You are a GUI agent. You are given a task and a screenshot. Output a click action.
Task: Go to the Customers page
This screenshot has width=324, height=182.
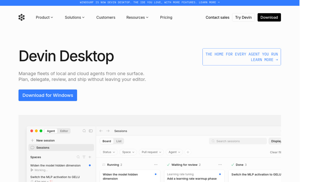click(106, 17)
